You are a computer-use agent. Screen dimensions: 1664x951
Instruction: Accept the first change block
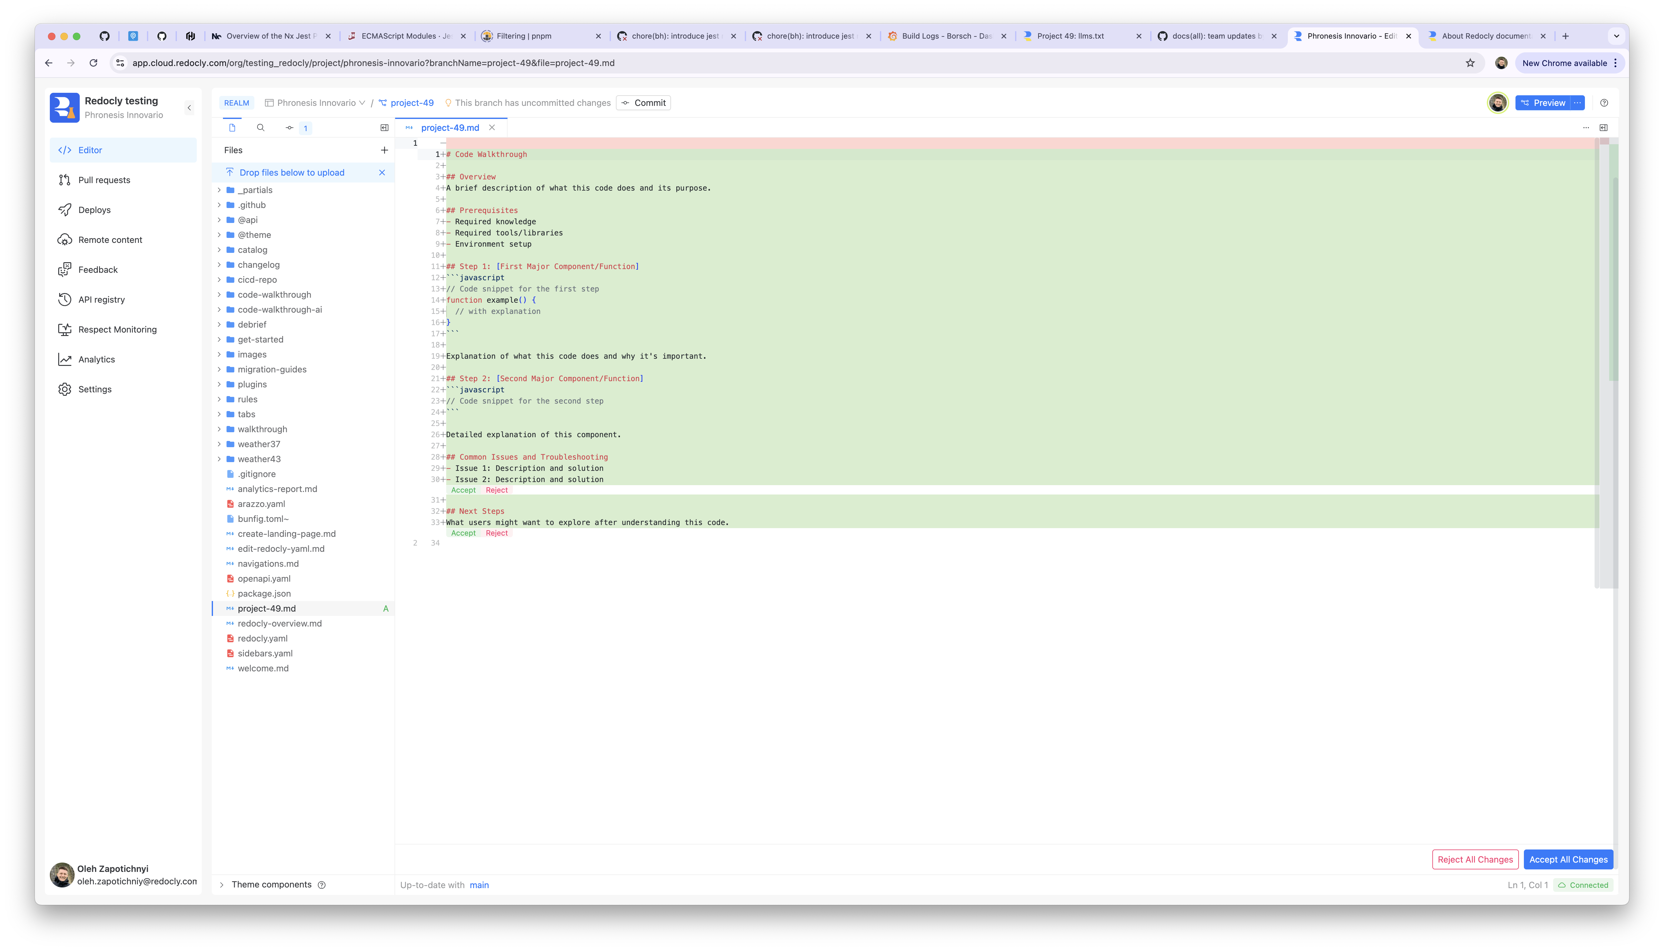coord(463,490)
